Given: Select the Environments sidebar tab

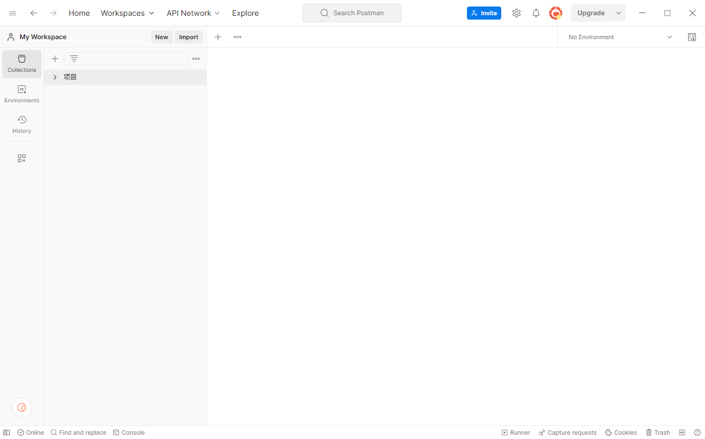Looking at the screenshot, I should pos(22,94).
